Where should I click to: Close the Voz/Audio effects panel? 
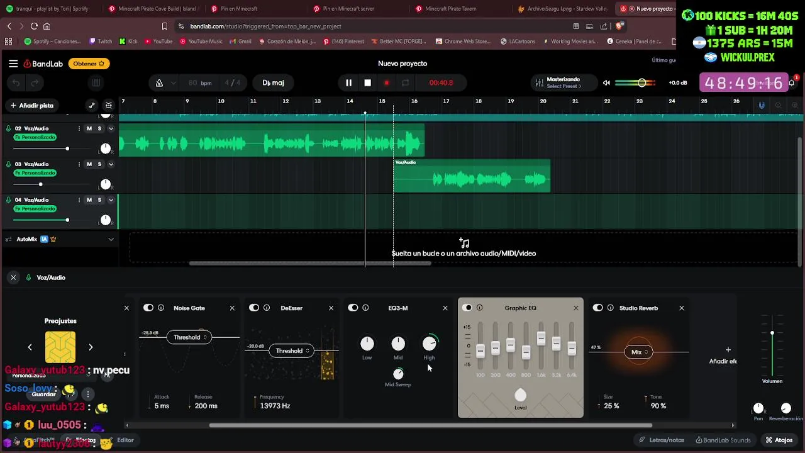tap(13, 277)
